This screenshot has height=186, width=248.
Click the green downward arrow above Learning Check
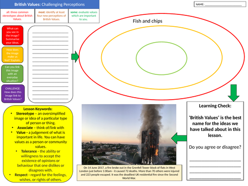[234, 93]
